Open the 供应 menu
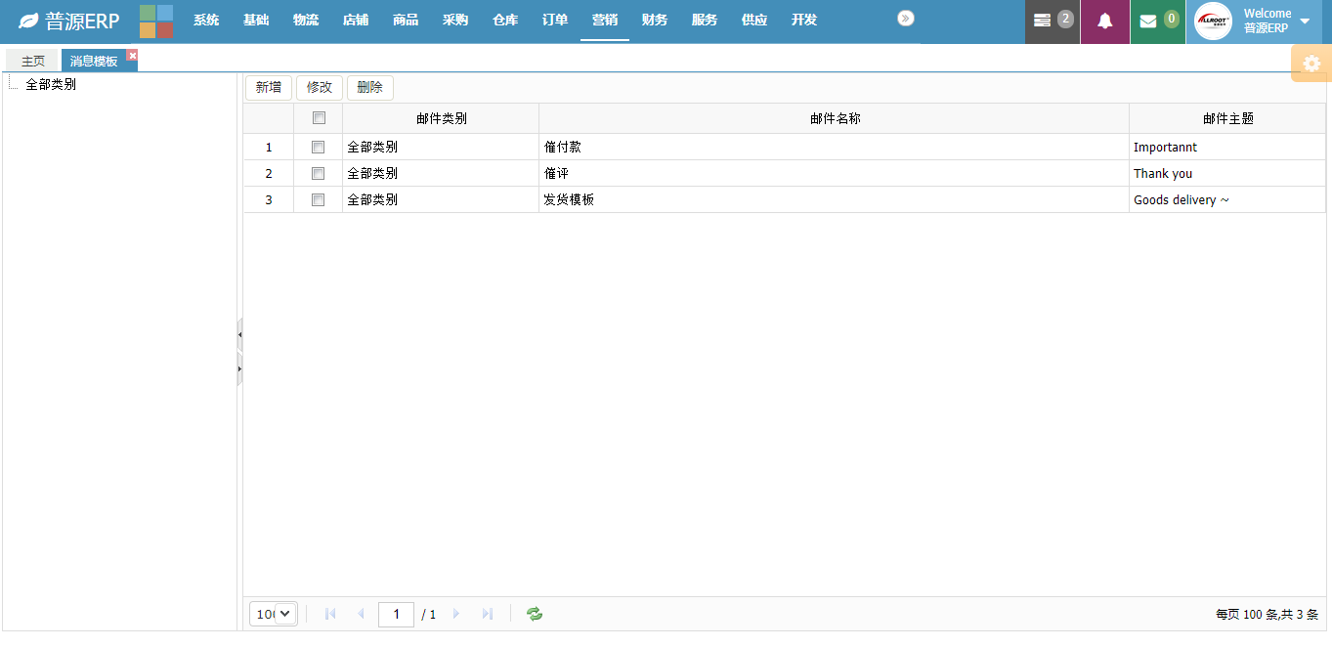1332x647 pixels. [x=754, y=21]
